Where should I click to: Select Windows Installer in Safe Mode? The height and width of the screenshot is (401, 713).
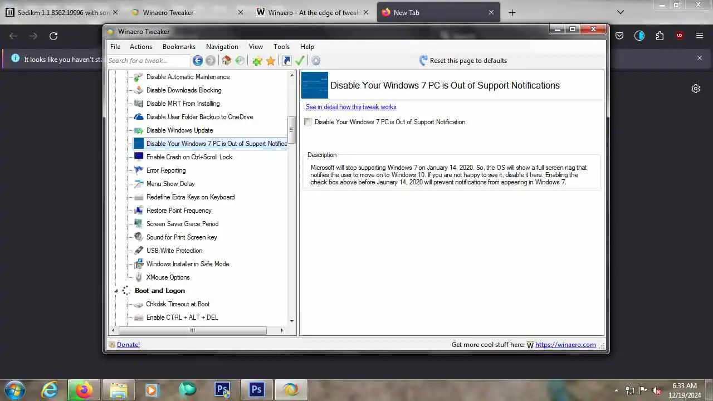click(x=188, y=264)
